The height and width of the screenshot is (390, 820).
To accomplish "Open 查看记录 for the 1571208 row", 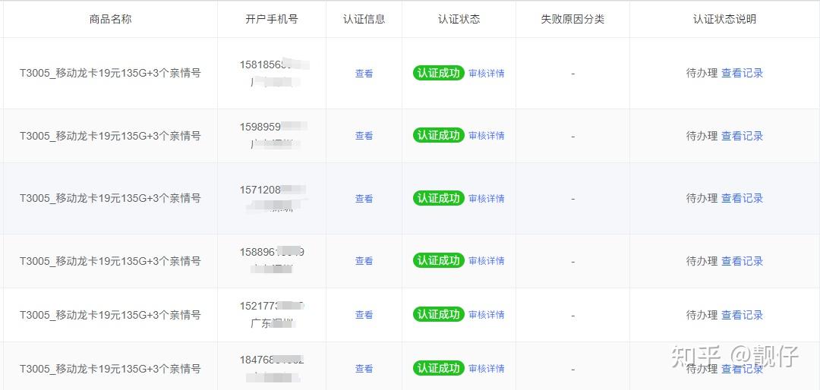I will click(x=742, y=198).
